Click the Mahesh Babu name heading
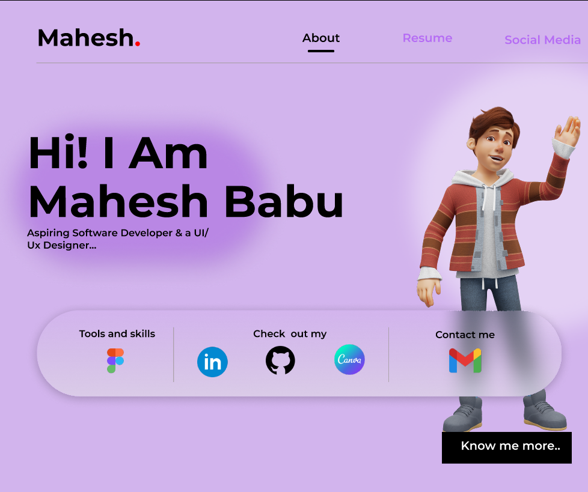 186,201
